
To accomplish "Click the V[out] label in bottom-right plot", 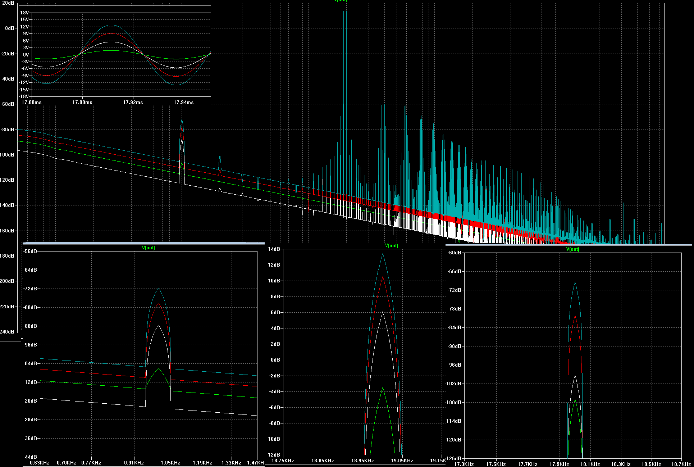I will (572, 249).
